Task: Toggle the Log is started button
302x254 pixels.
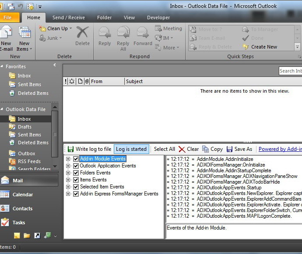Action: [x=131, y=149]
